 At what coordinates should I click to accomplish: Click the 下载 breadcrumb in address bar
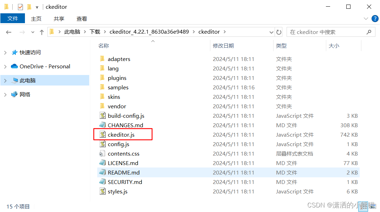pos(95,32)
